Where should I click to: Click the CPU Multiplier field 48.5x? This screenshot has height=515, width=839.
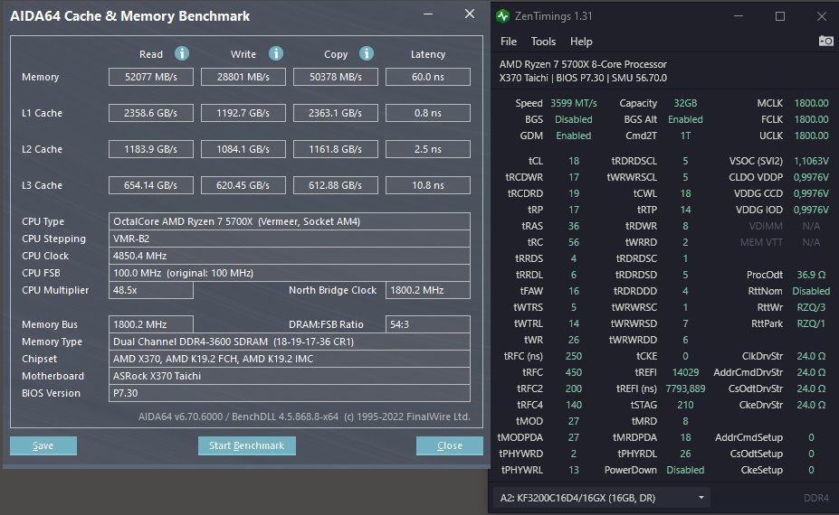click(151, 290)
